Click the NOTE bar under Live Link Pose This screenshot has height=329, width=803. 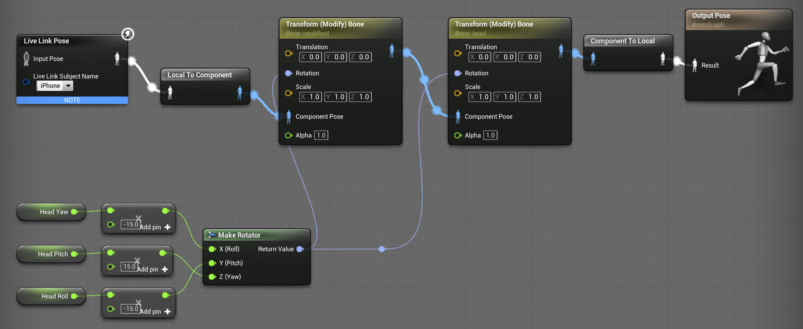(x=72, y=100)
